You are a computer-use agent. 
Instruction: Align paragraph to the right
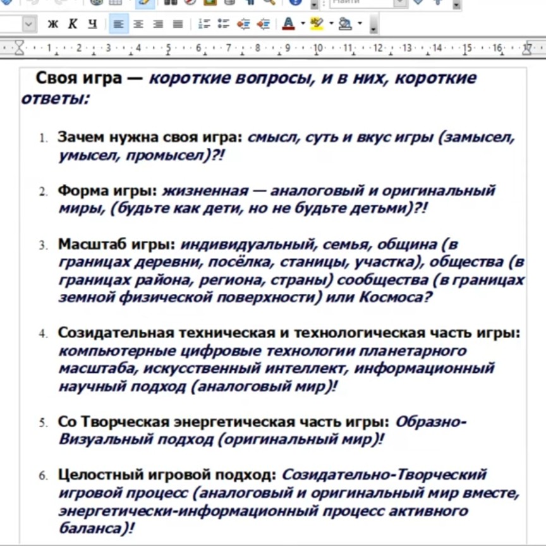click(158, 23)
